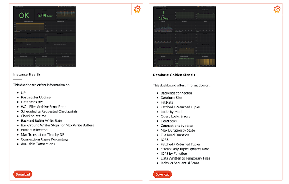The width and height of the screenshot is (289, 184).
Task: Click the 23.5 MiB database size stat panel
Action: [x=164, y=18]
